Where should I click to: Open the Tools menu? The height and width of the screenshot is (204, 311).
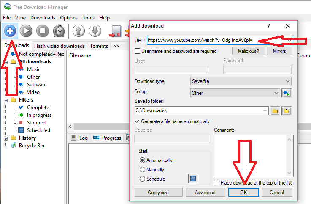point(89,18)
